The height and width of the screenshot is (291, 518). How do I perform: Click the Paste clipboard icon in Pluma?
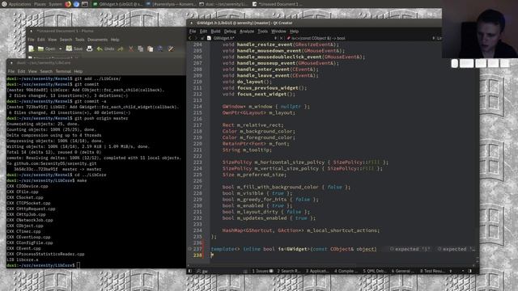click(x=151, y=48)
